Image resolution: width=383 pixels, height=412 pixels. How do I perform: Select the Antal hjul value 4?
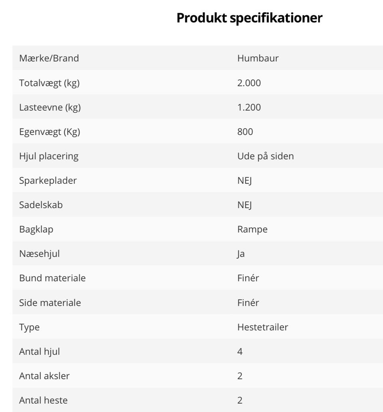[240, 352]
